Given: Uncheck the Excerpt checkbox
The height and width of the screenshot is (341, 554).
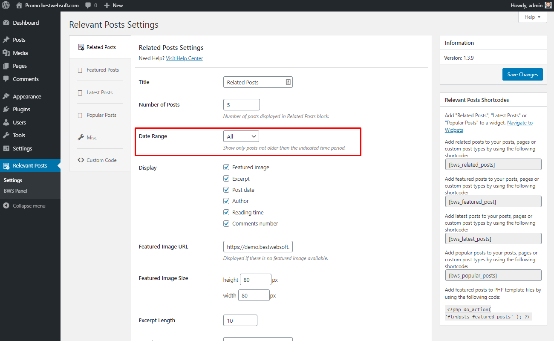Looking at the screenshot, I should tap(227, 179).
